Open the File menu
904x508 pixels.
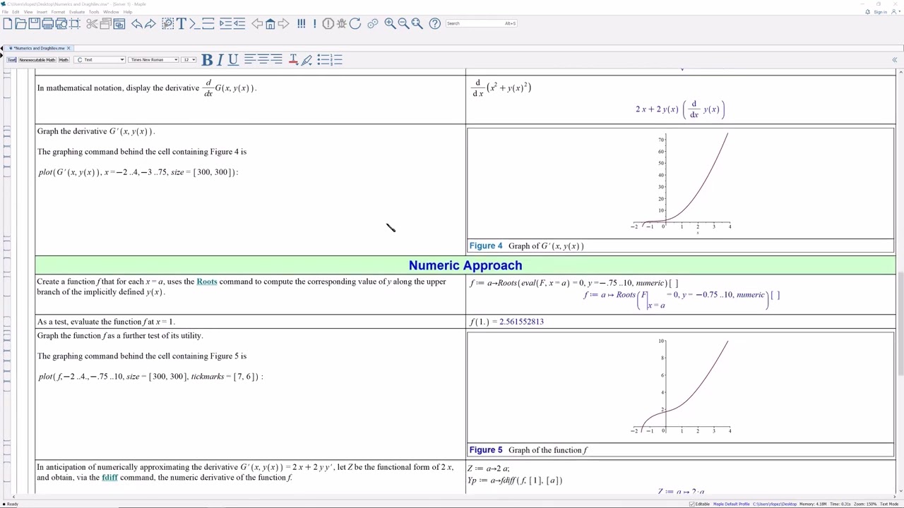pyautogui.click(x=6, y=12)
